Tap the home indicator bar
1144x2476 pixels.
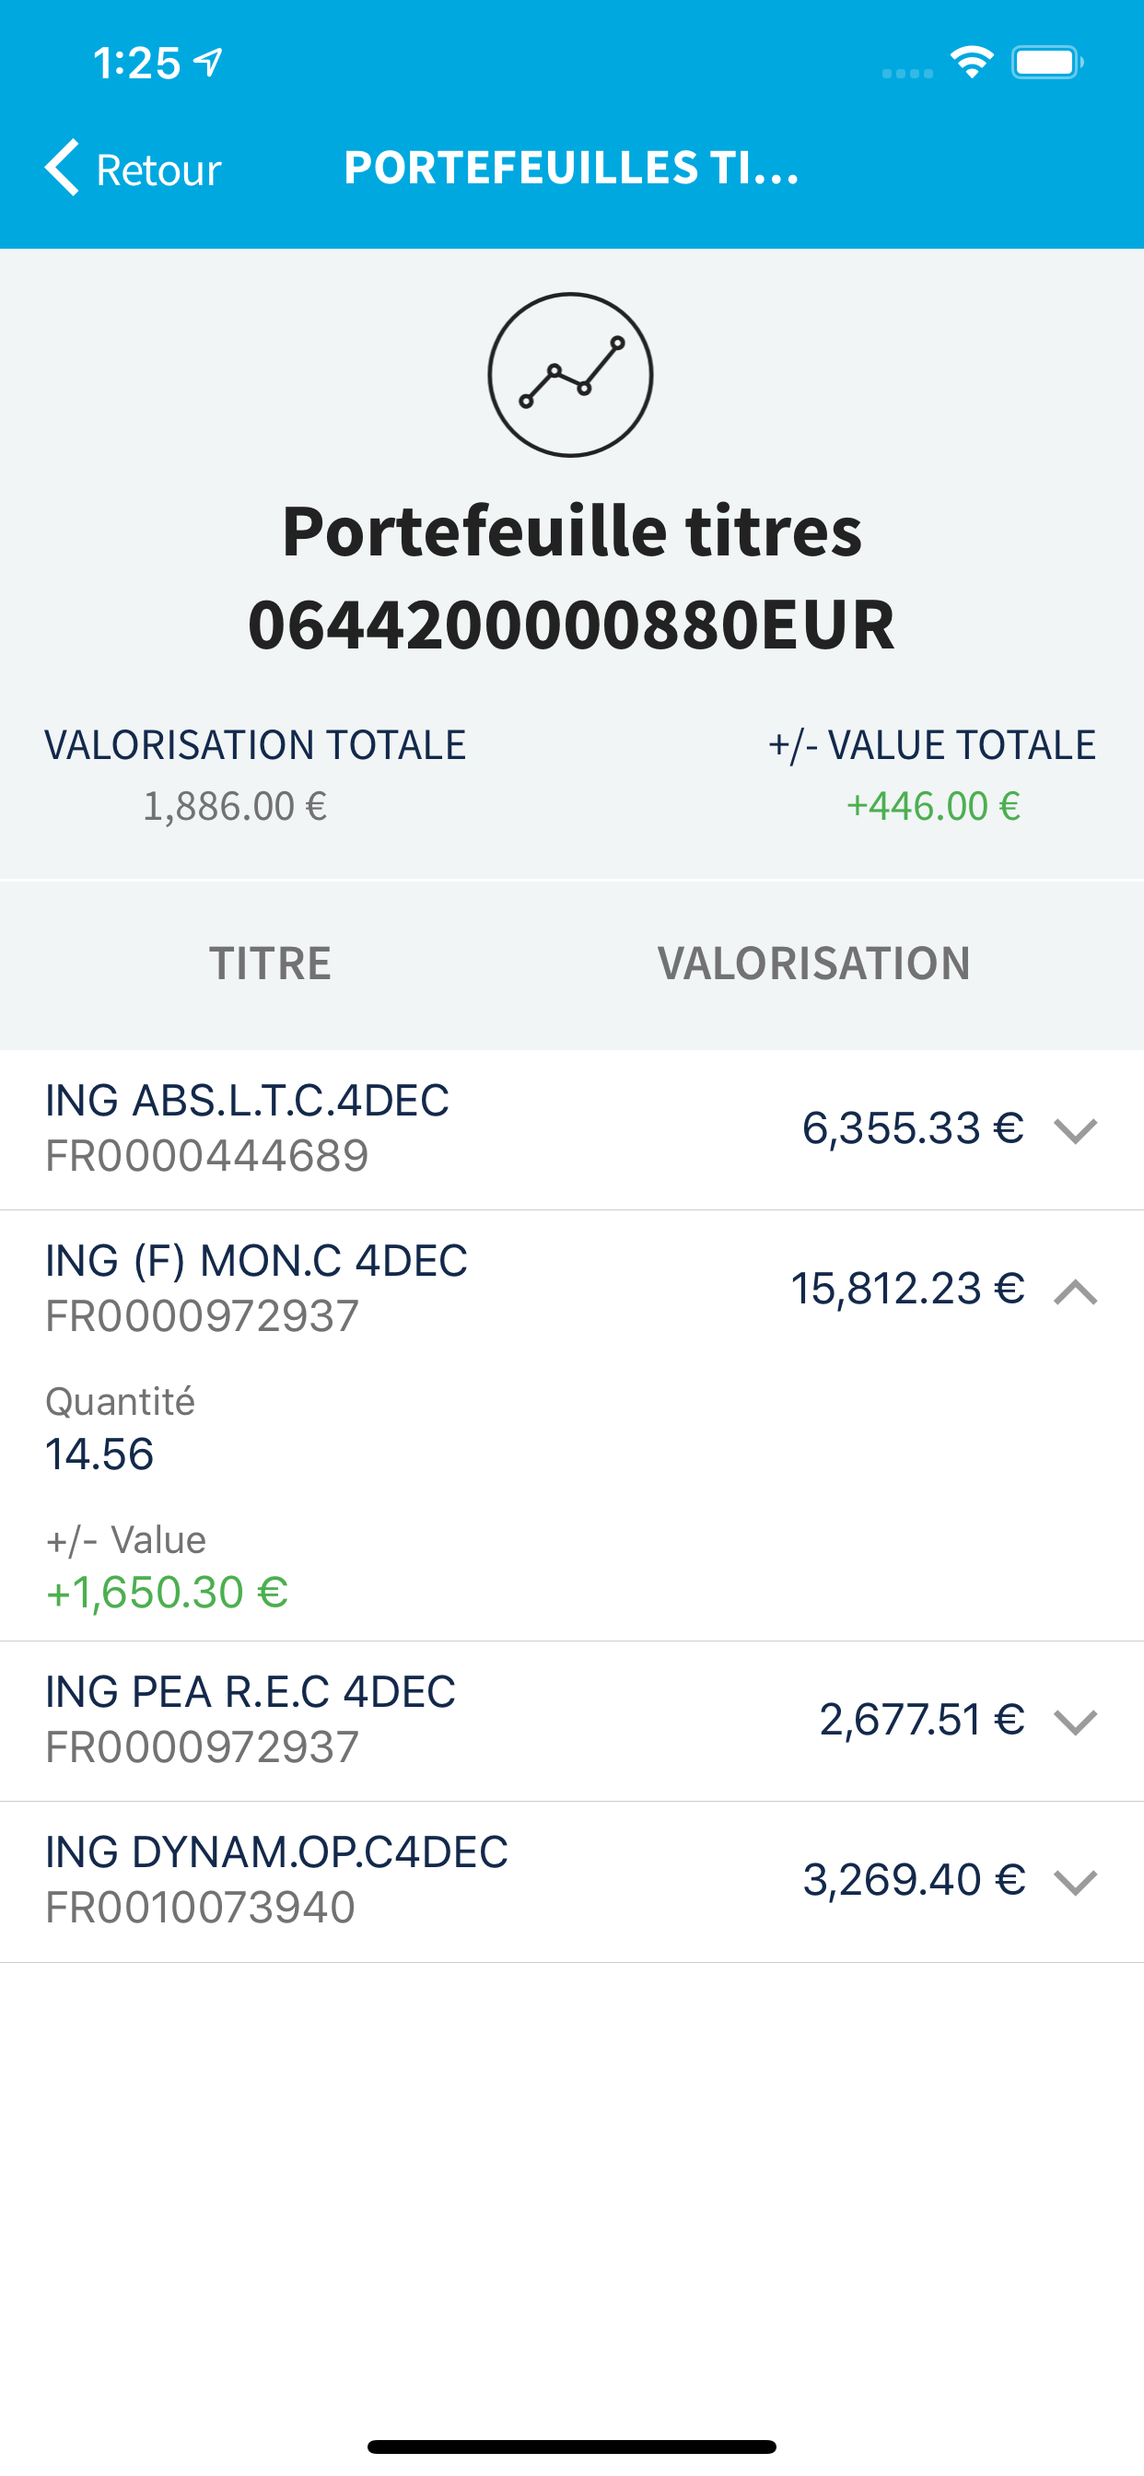click(x=571, y=2447)
